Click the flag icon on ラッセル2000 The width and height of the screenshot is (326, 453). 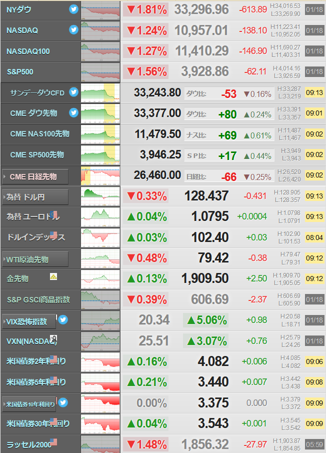pos(54,441)
